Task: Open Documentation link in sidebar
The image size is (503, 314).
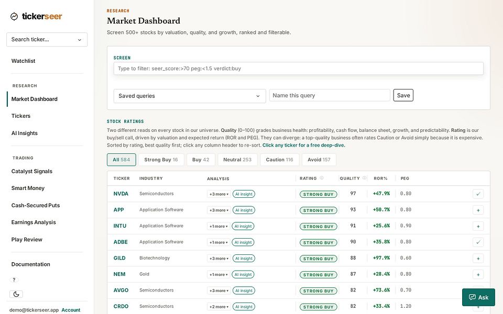Action: point(31,264)
